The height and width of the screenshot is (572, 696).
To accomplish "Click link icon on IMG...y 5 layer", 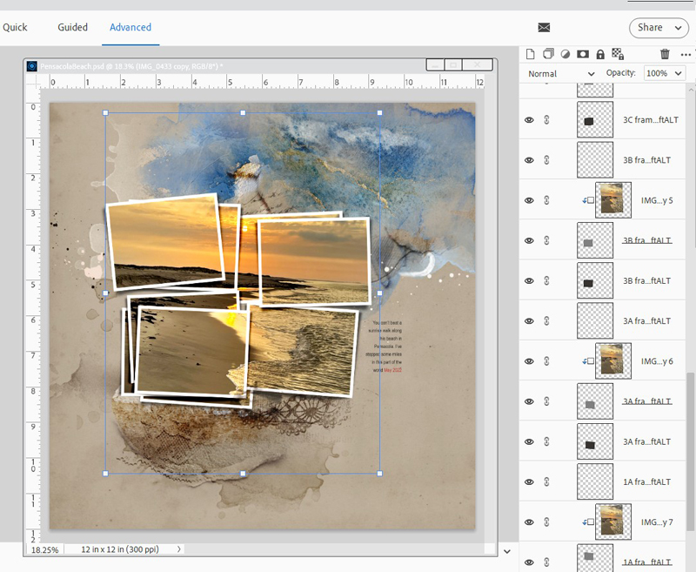I will click(x=546, y=200).
